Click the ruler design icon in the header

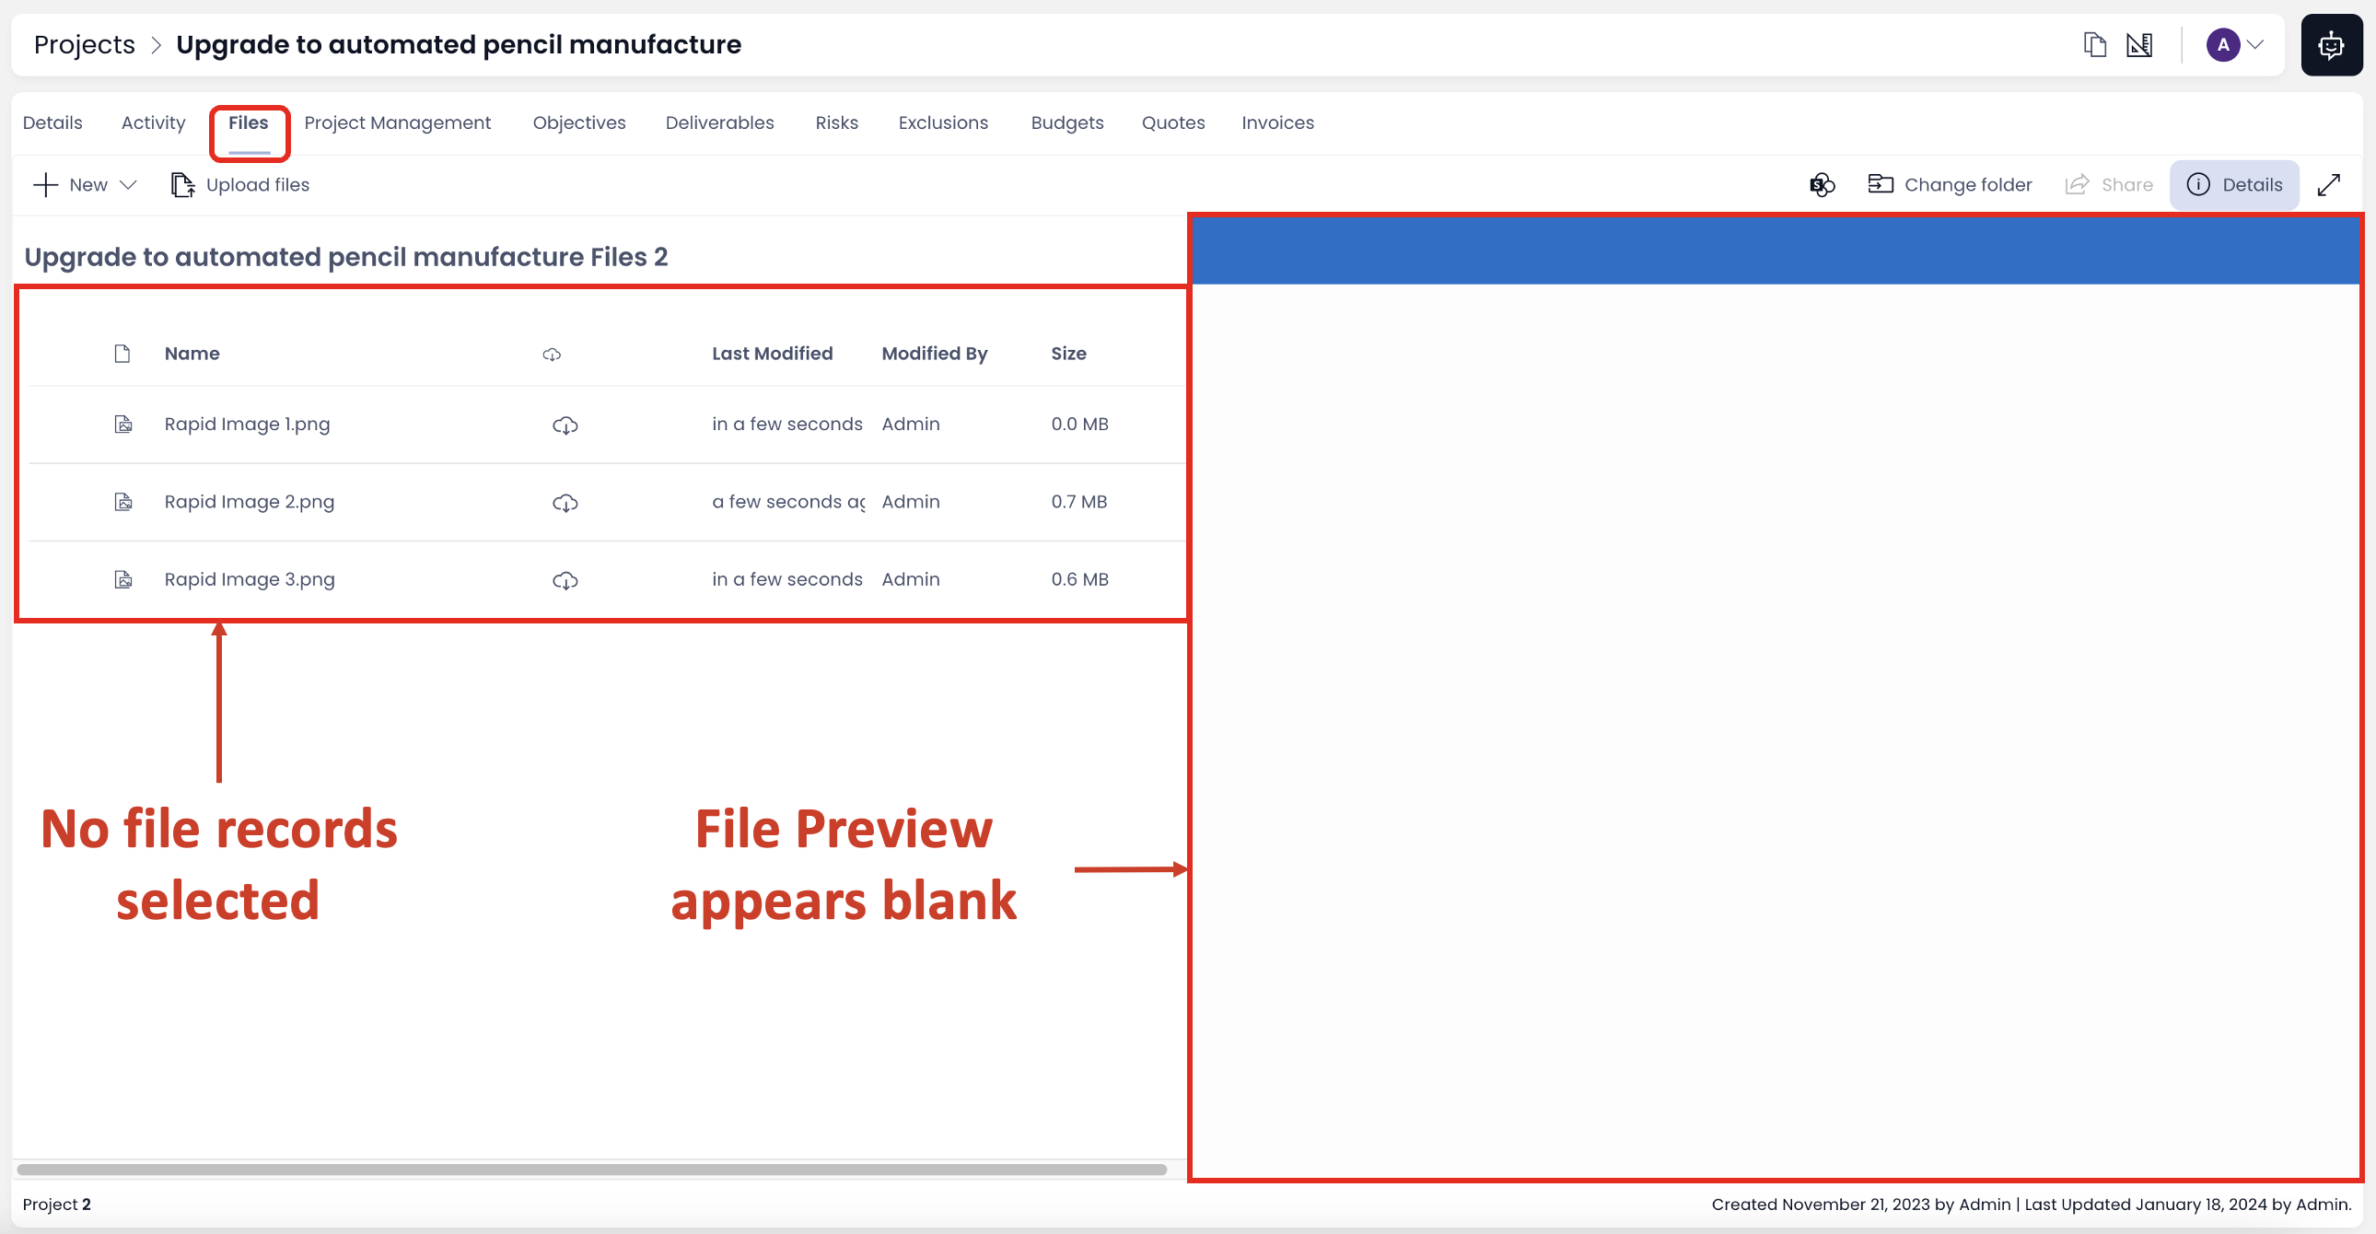tap(2139, 44)
